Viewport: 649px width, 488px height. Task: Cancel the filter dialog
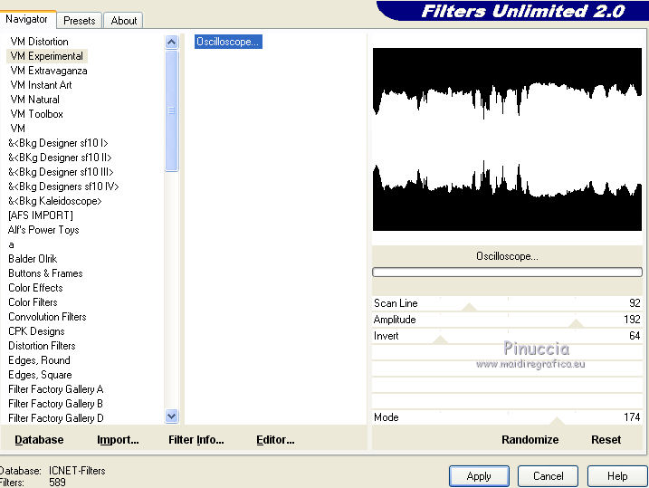[x=548, y=476]
